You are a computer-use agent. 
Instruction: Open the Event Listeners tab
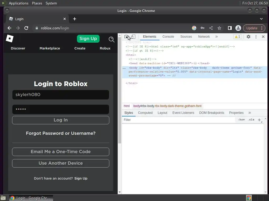(183, 113)
